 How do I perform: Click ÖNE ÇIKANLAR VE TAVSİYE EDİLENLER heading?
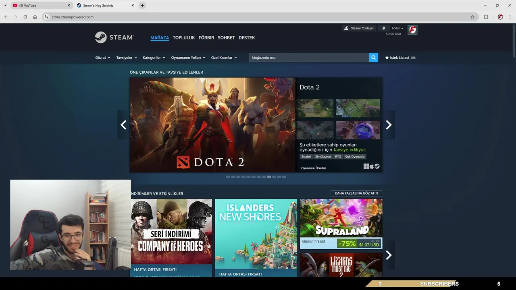click(x=166, y=72)
